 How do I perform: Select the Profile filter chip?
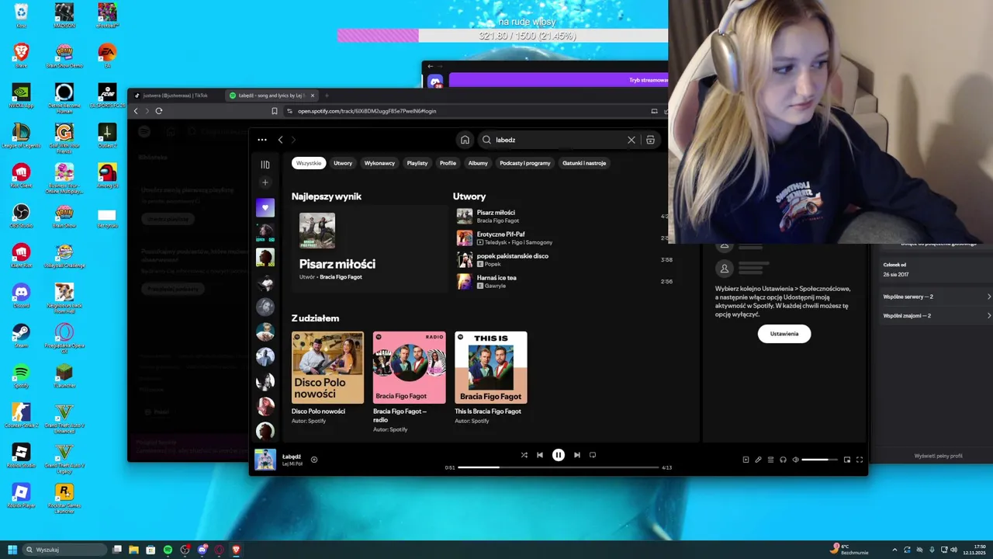(x=448, y=163)
